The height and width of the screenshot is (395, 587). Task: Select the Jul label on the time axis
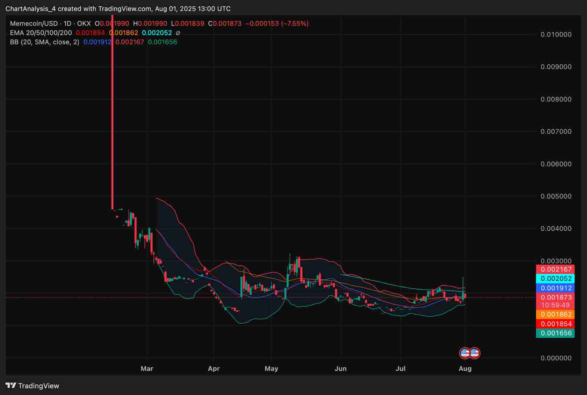point(401,368)
